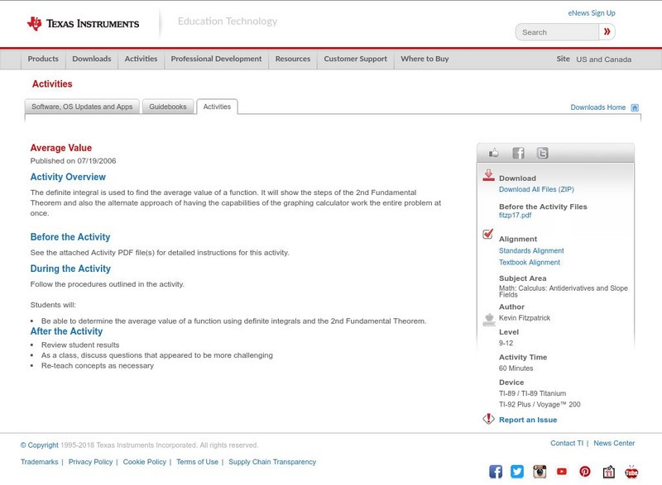Open Terms of Use footer link
Screen dimensions: 662x485
[x=197, y=462]
